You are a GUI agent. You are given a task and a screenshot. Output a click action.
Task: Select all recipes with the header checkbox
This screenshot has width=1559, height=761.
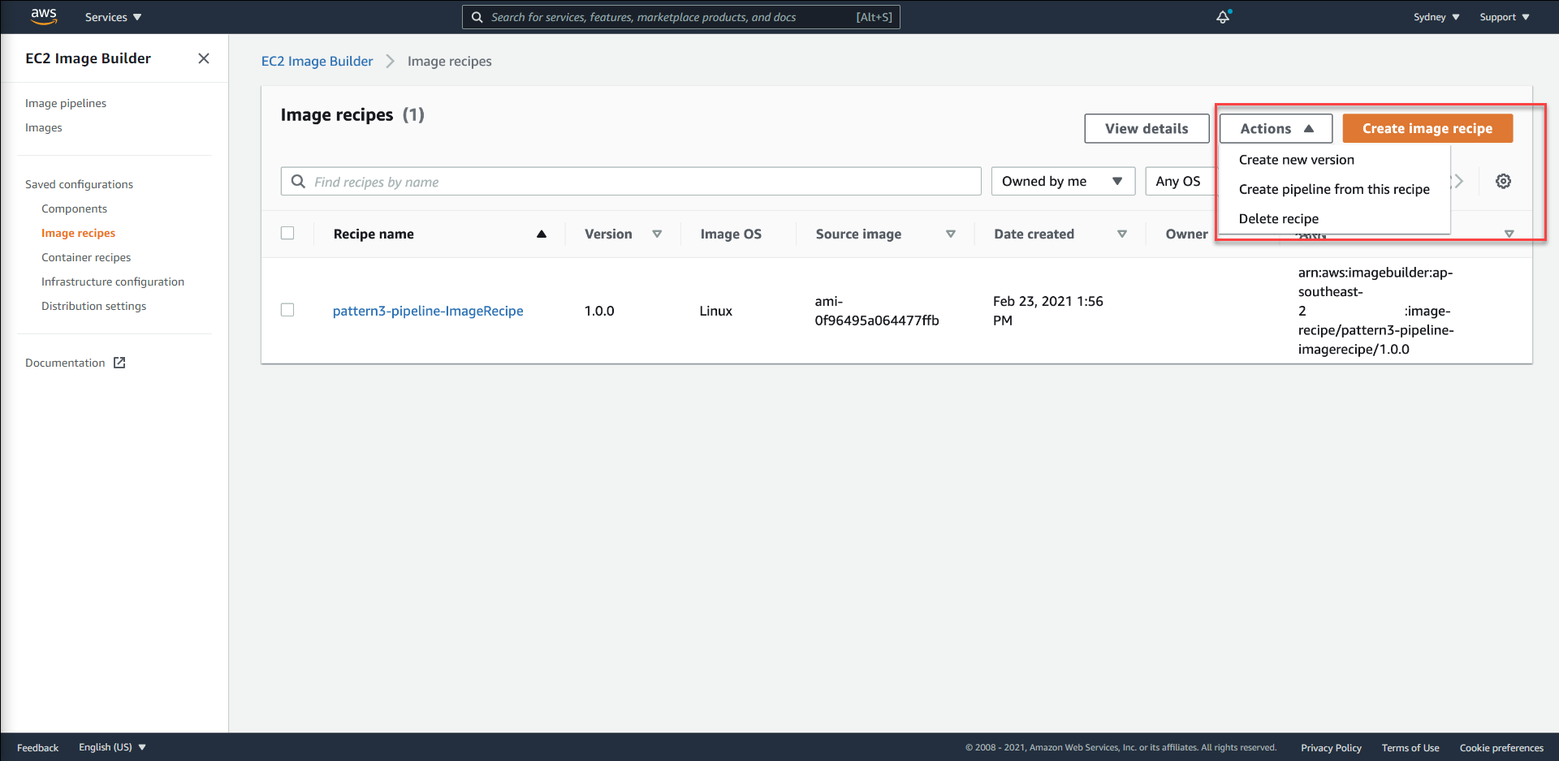point(287,233)
